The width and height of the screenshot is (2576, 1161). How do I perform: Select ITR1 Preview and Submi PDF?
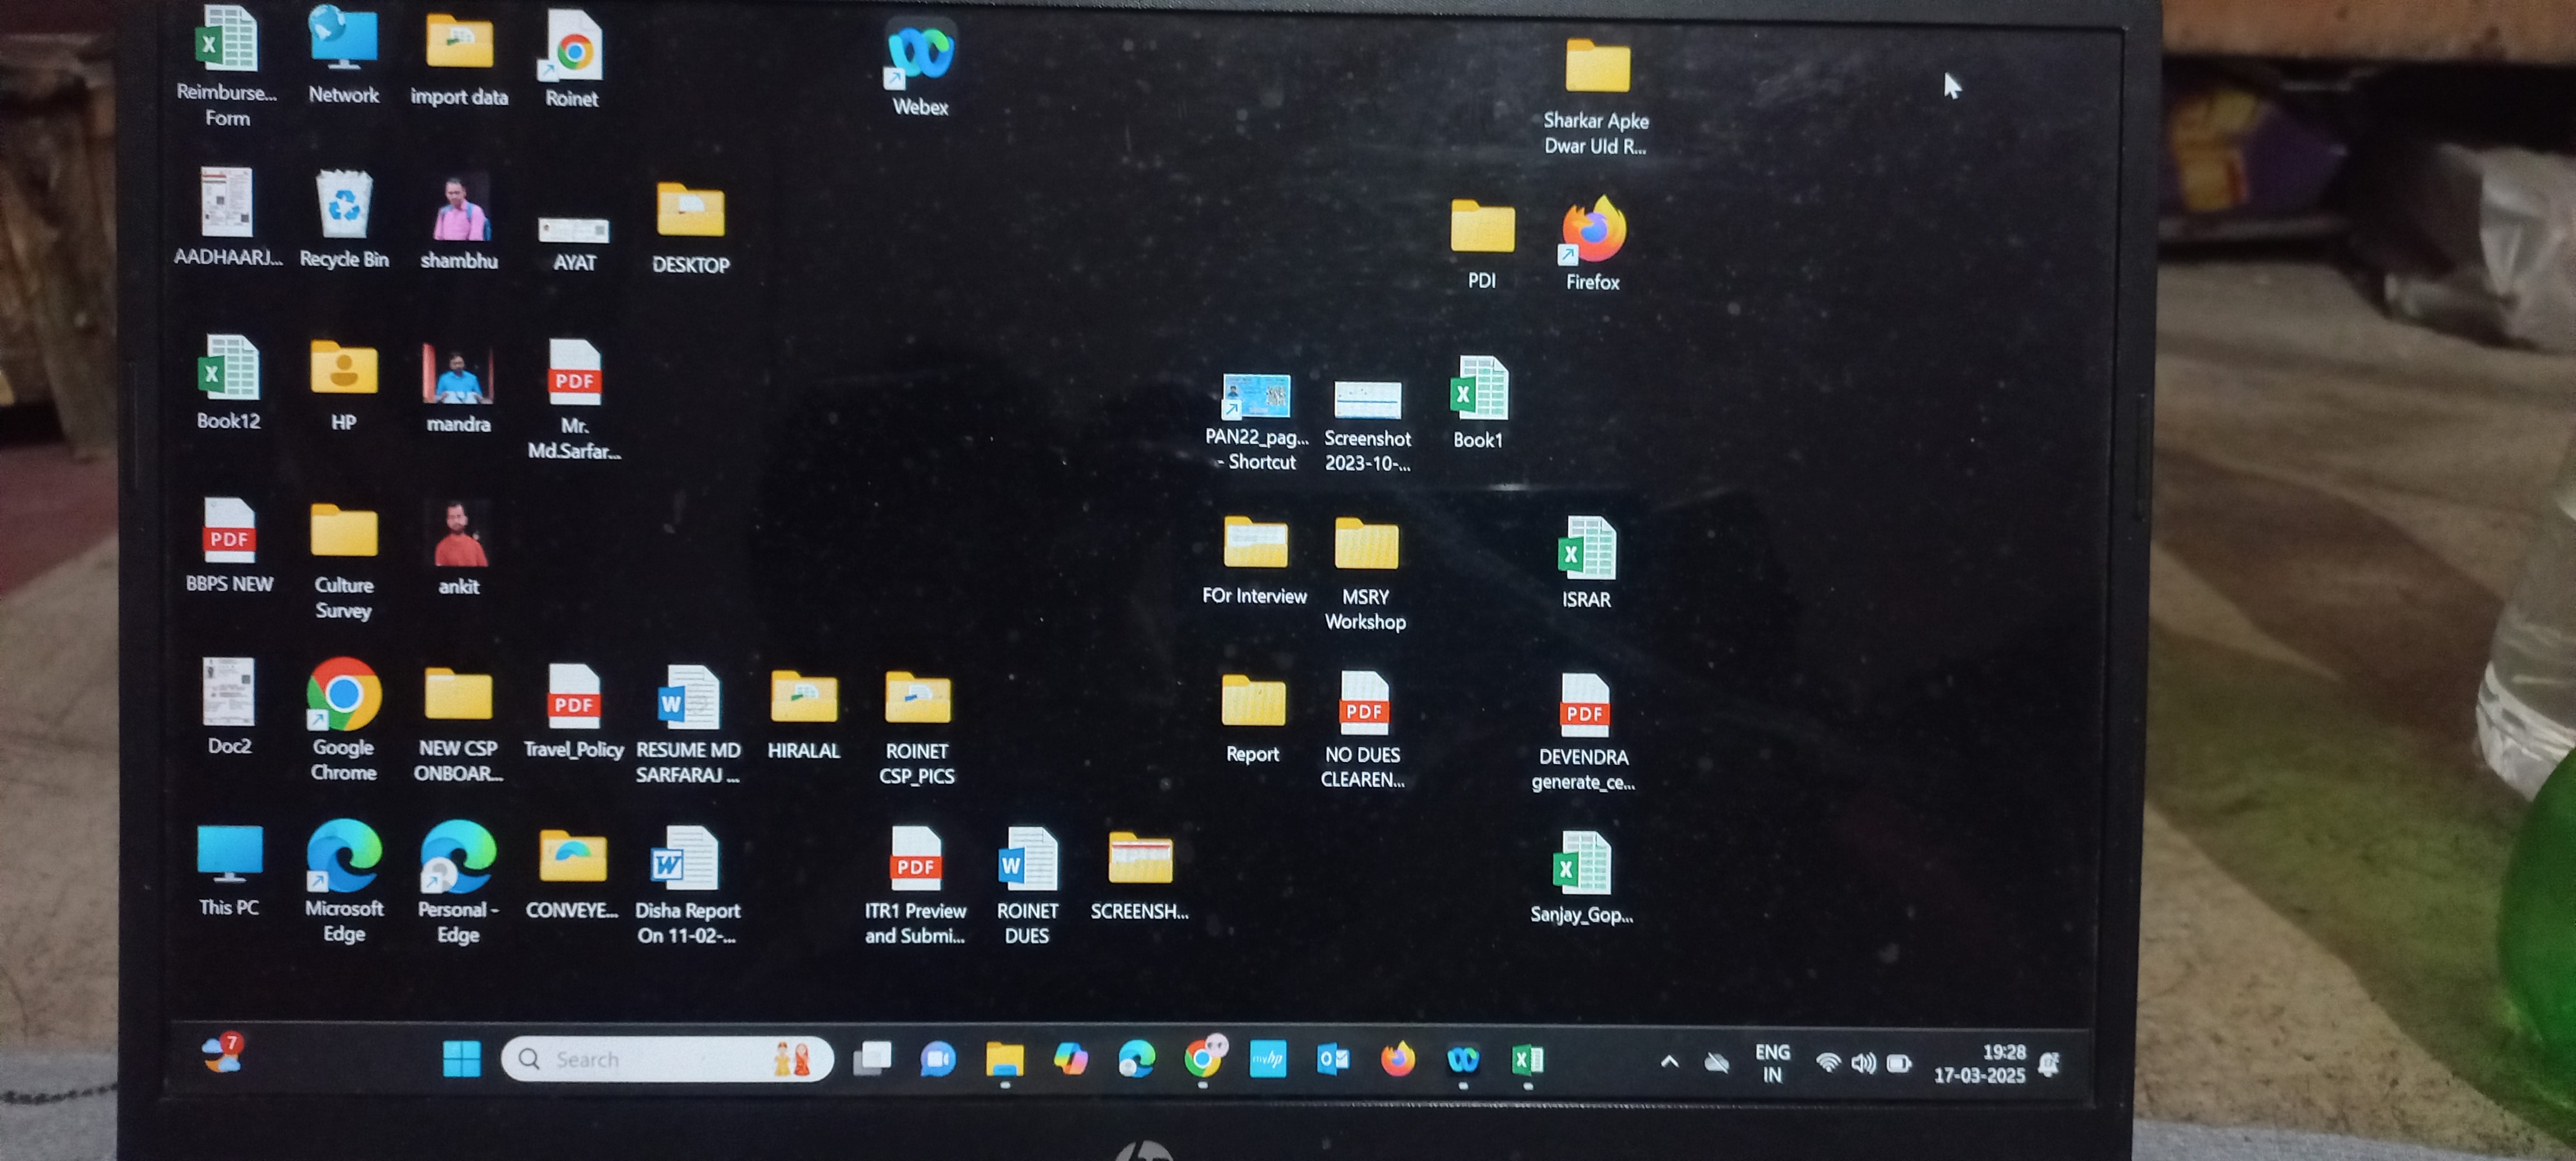(x=915, y=886)
